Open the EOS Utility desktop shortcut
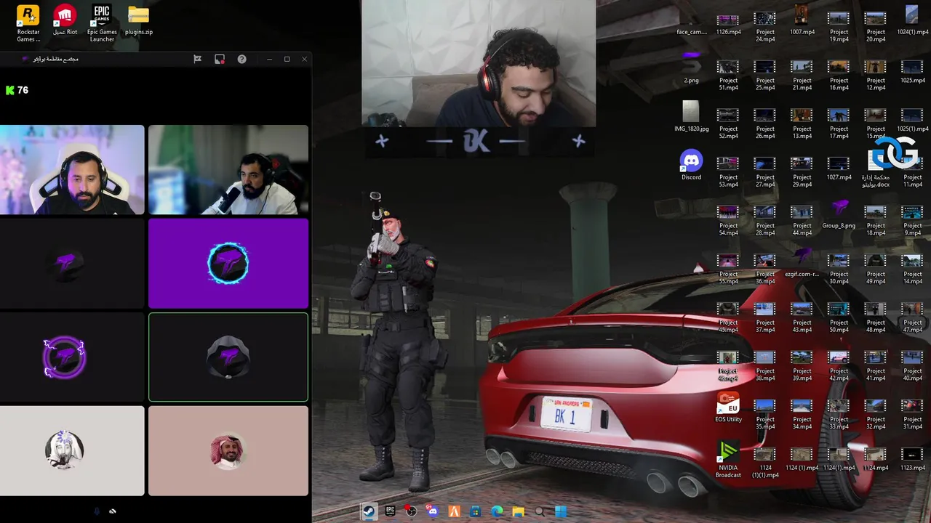Viewport: 931px width, 523px height. 728,408
